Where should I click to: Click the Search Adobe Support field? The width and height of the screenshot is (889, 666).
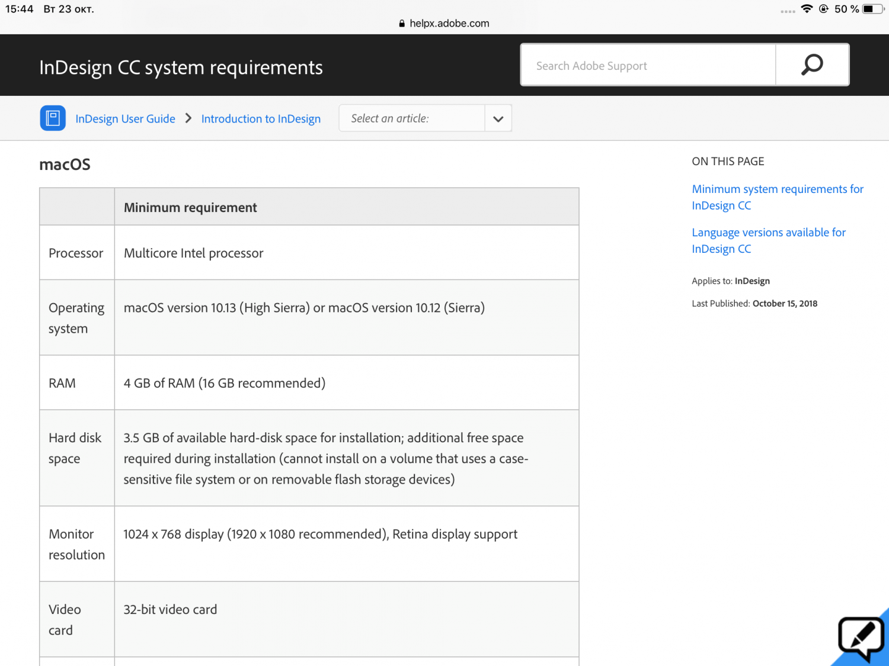[648, 65]
